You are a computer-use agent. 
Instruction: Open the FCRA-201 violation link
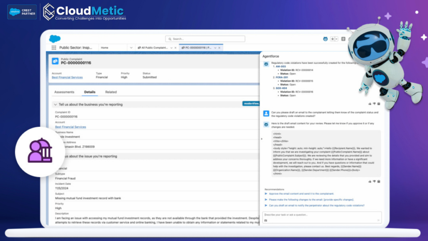point(282,77)
